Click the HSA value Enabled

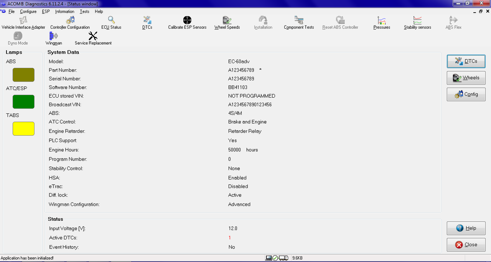[237, 178]
